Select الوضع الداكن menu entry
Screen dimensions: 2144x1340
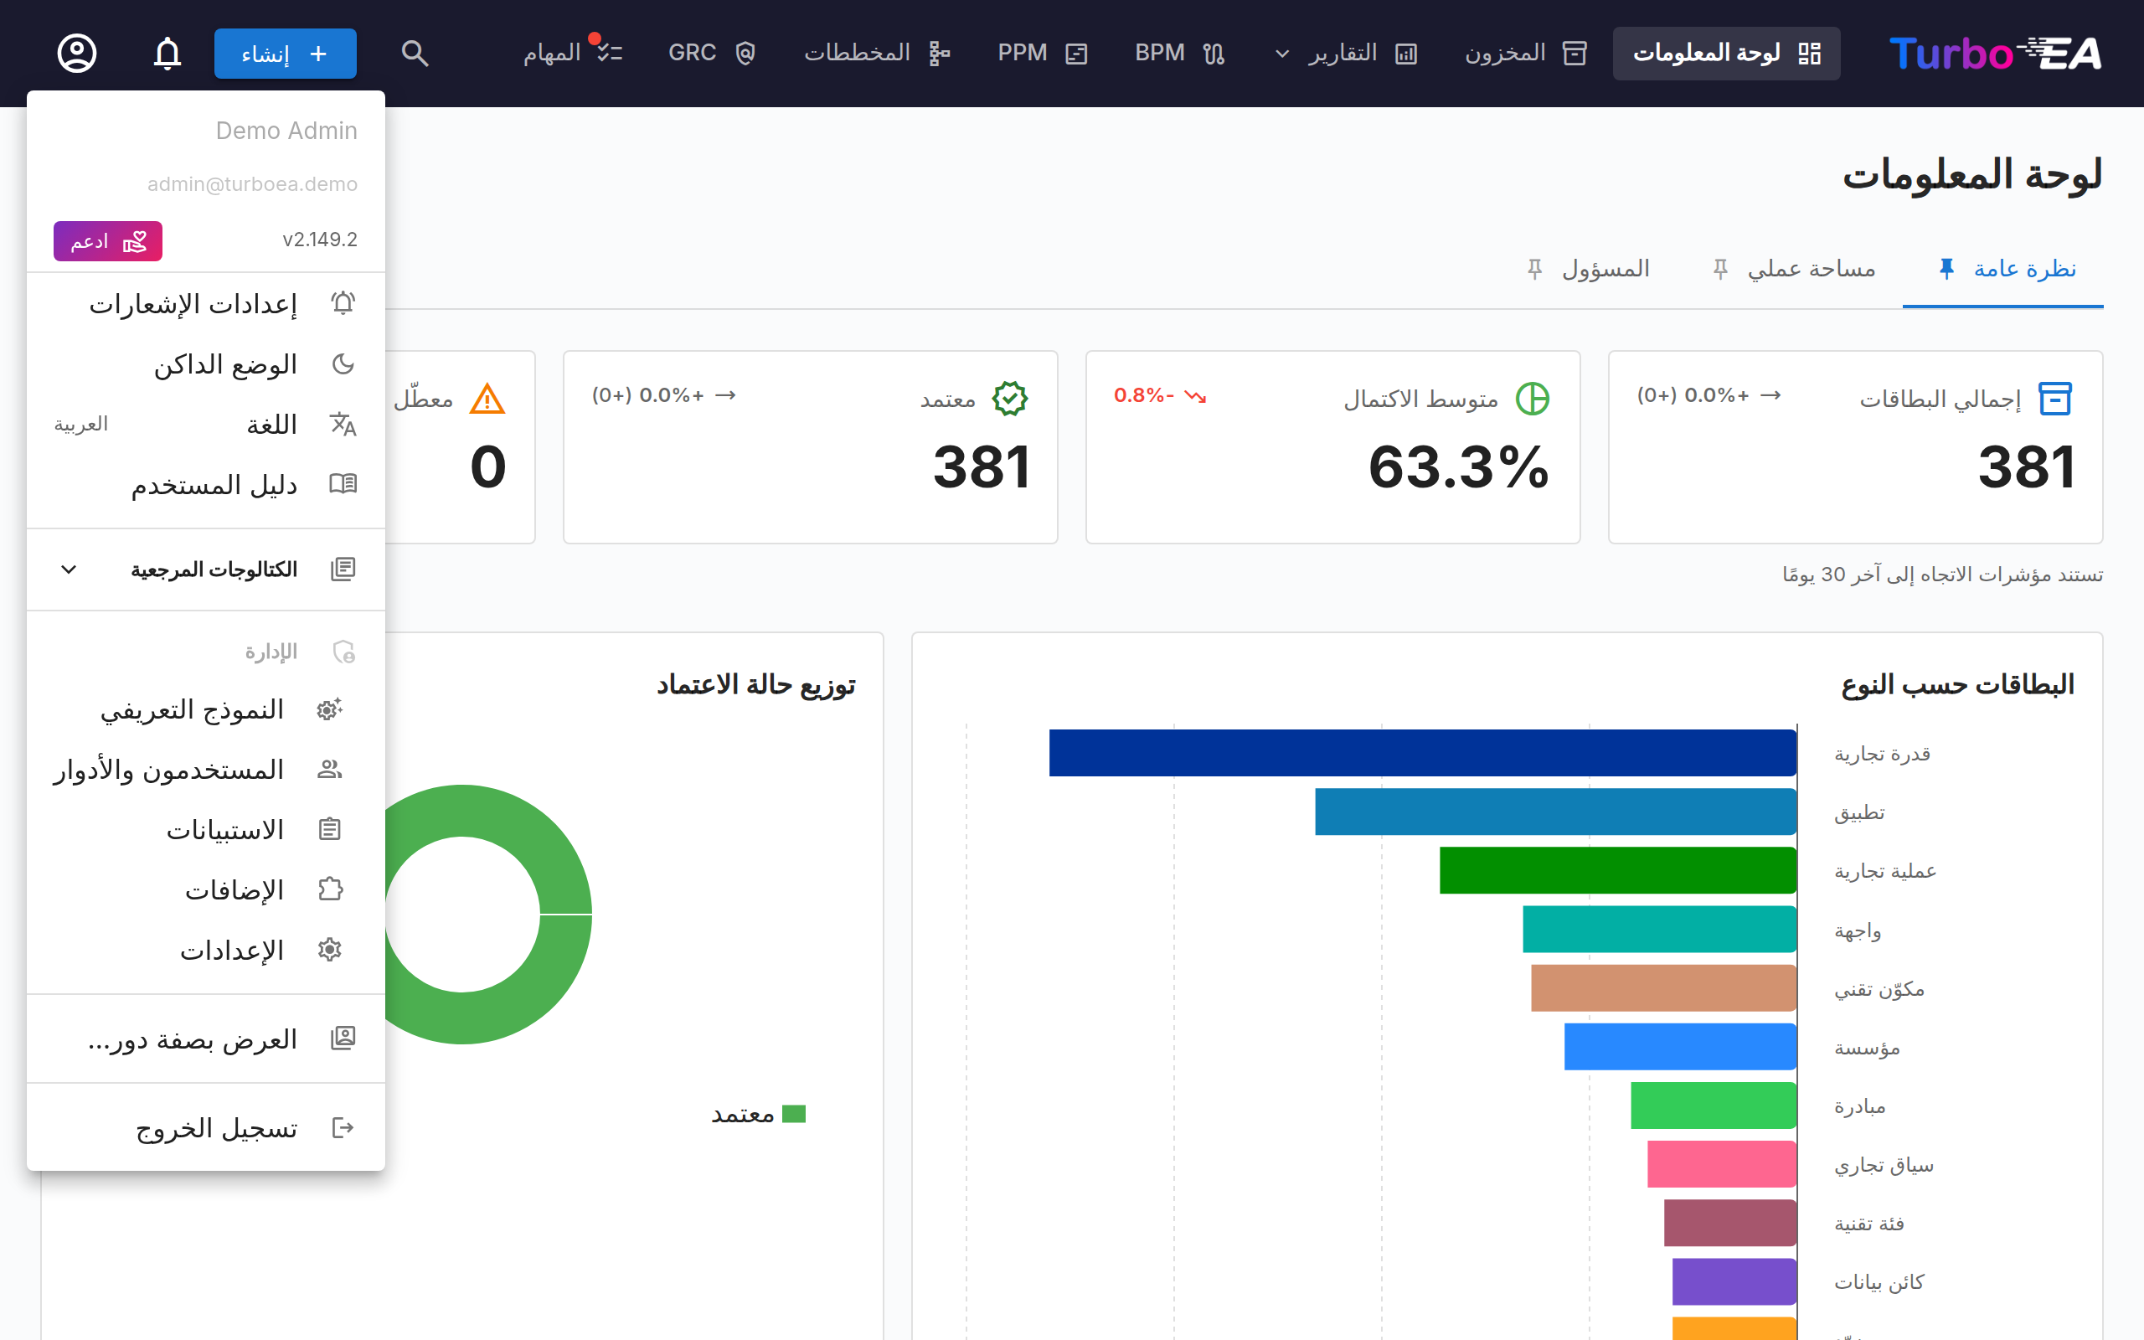[x=205, y=364]
